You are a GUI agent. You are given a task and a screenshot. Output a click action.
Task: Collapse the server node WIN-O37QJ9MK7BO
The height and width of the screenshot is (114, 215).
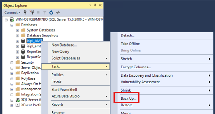pyautogui.click(x=6, y=20)
